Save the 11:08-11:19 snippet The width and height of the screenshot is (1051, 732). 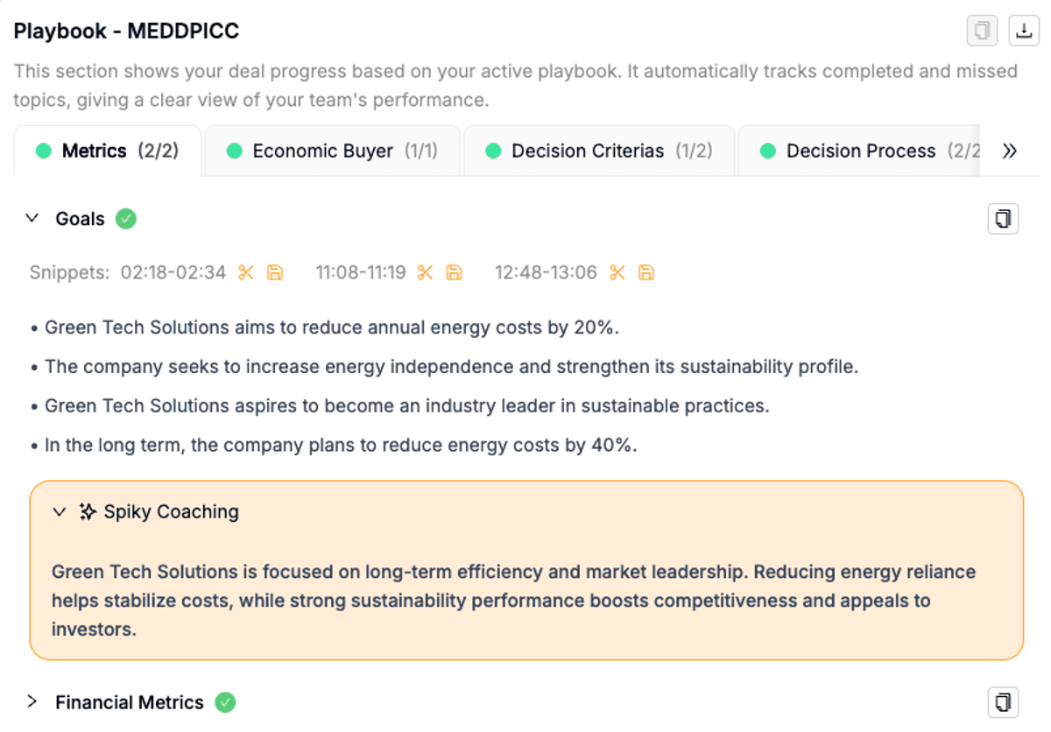click(455, 272)
